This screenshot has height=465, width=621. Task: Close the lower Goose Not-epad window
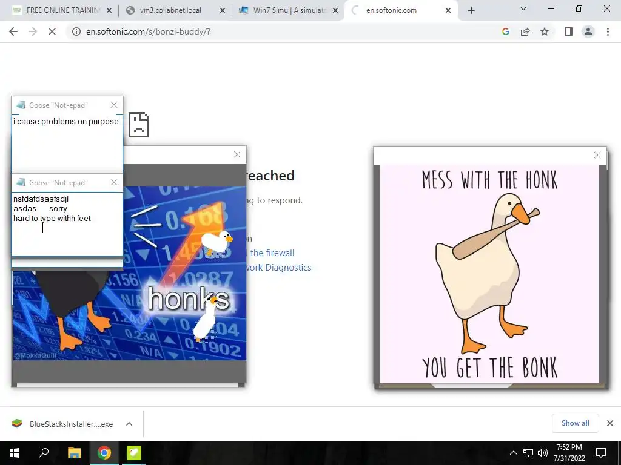pyautogui.click(x=114, y=182)
